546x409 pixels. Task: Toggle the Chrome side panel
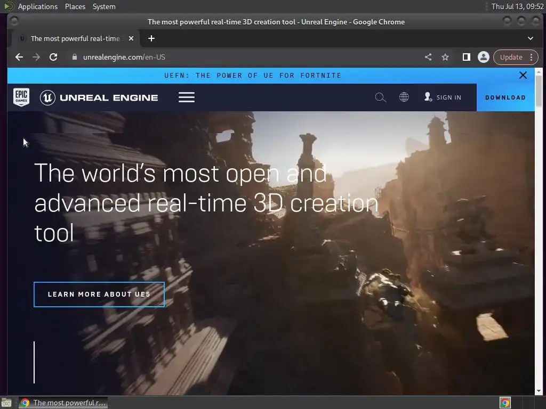pyautogui.click(x=466, y=57)
